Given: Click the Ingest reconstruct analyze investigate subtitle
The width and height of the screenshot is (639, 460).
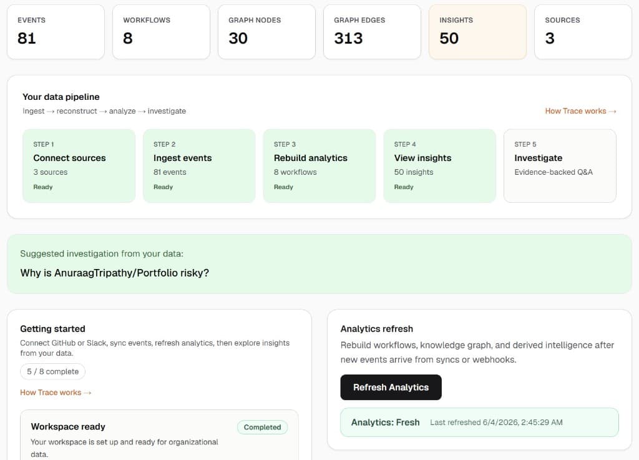Looking at the screenshot, I should pyautogui.click(x=104, y=111).
